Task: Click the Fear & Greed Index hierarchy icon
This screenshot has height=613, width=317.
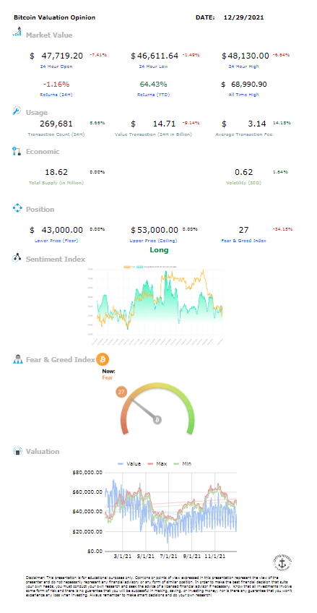Action: click(x=18, y=359)
